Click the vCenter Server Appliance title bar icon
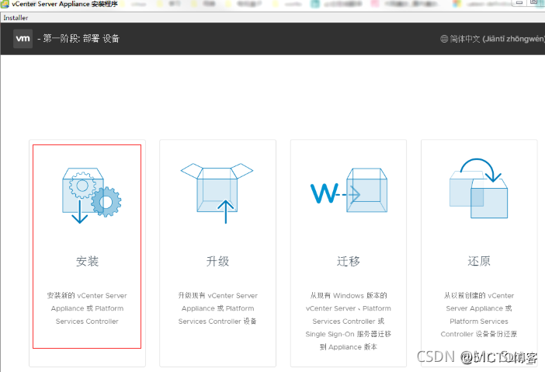The width and height of the screenshot is (545, 372). tap(5, 4)
